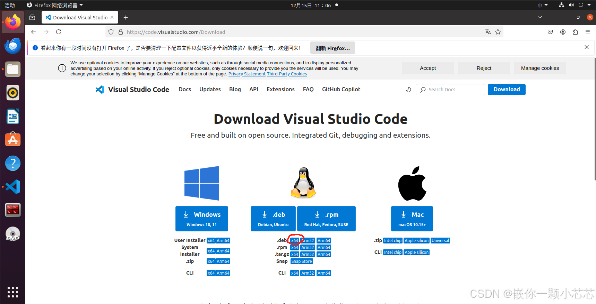Click in the Search Docs field

450,90
